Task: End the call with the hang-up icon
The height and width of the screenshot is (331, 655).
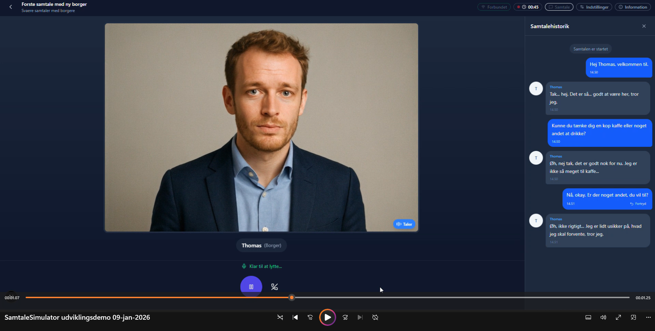Action: click(x=274, y=287)
